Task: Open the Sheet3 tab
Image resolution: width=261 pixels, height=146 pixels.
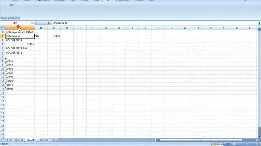Action: click(x=44, y=140)
